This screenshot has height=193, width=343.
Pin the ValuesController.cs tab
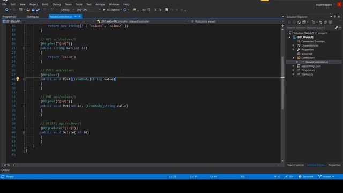(76, 17)
